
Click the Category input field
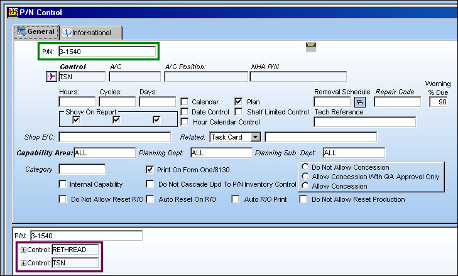point(82,169)
